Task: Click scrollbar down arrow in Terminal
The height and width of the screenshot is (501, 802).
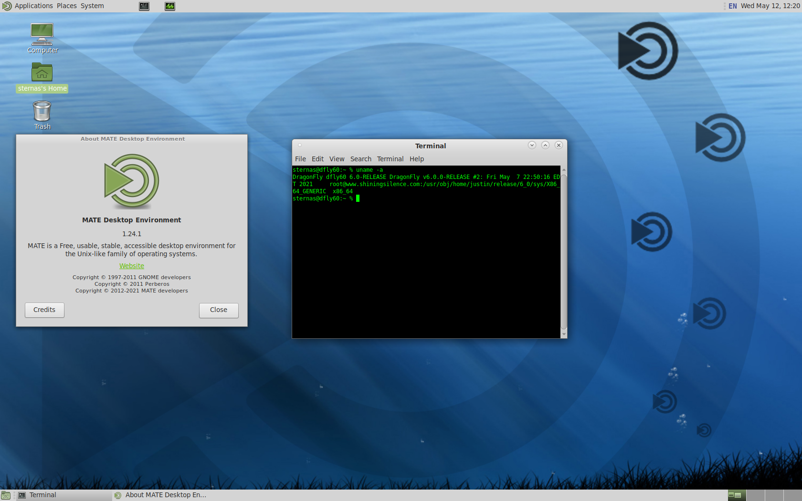Action: pos(564,334)
